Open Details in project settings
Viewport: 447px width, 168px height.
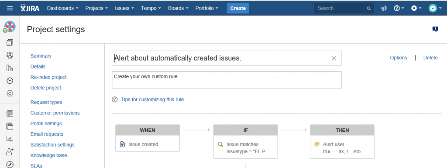(38, 66)
